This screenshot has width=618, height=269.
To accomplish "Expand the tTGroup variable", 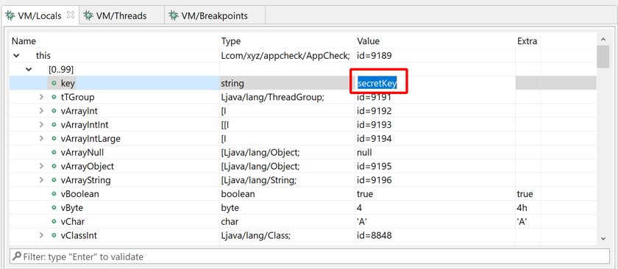I will pyautogui.click(x=41, y=97).
